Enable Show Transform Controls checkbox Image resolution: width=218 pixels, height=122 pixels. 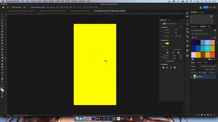pyautogui.click(x=30, y=7)
